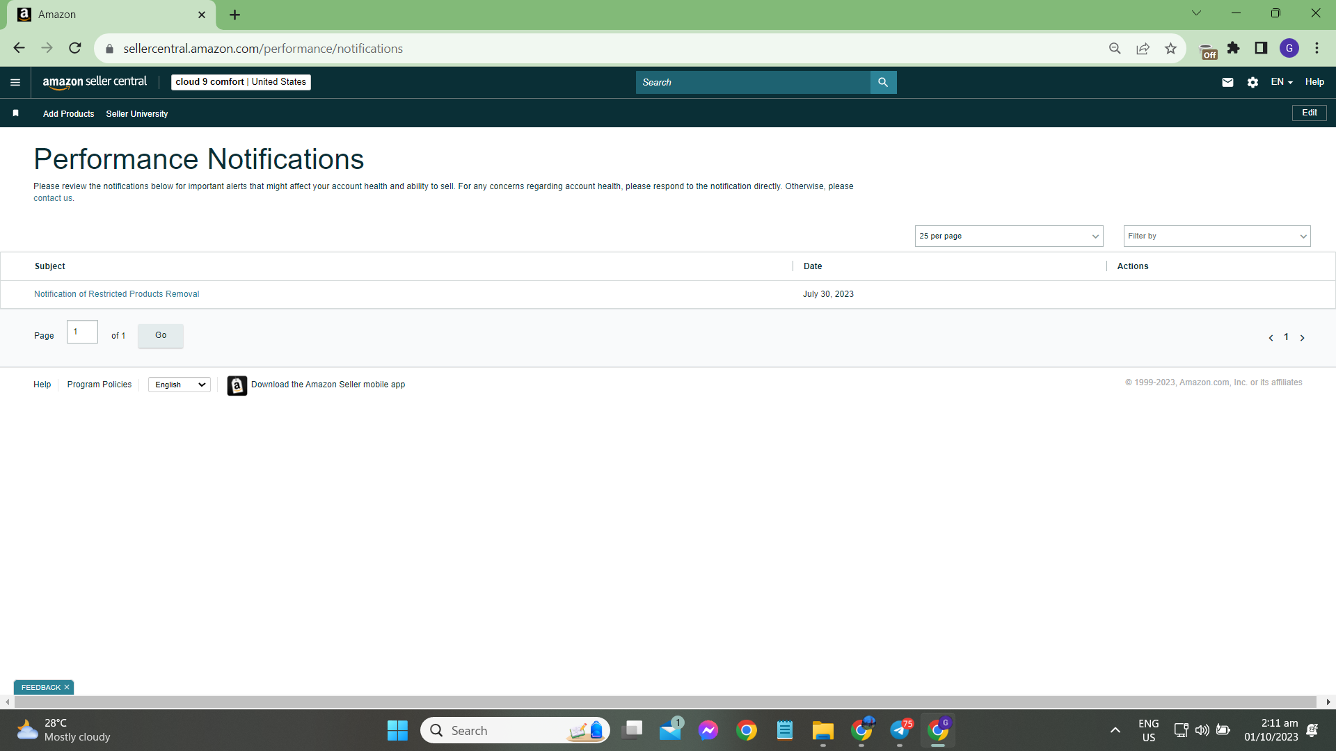Open the Extensions puzzle icon
Screen dimensions: 1336x751
tap(1234, 48)
